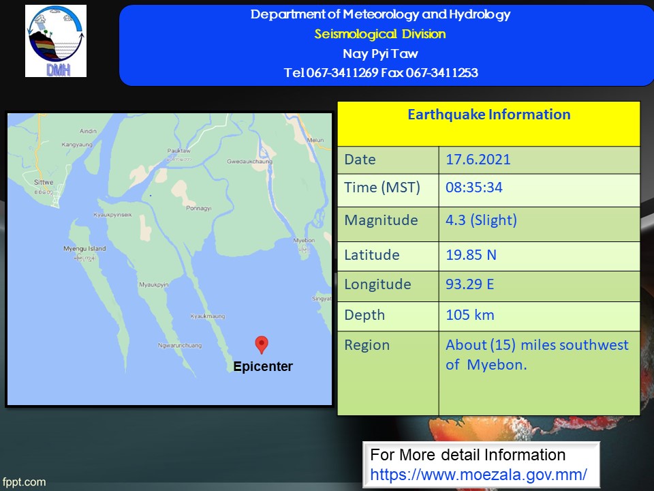
Task: Click the longitude value 93.29 E
Action: (x=469, y=284)
